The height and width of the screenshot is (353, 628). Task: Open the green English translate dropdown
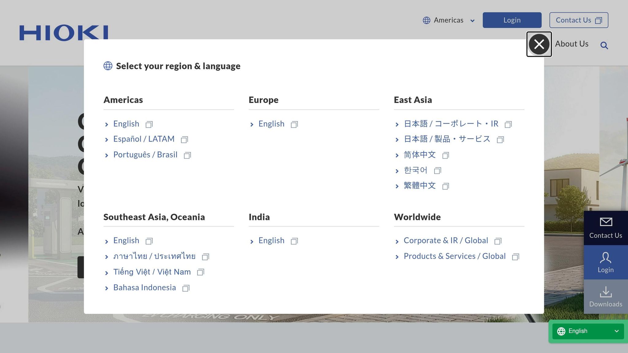[588, 331]
